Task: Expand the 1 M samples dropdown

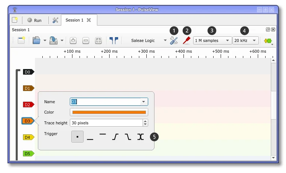Action: click(x=212, y=40)
